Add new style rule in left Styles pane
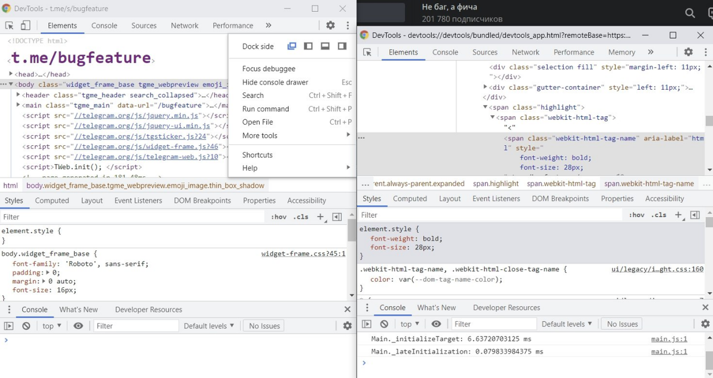713x378 pixels. pos(321,217)
